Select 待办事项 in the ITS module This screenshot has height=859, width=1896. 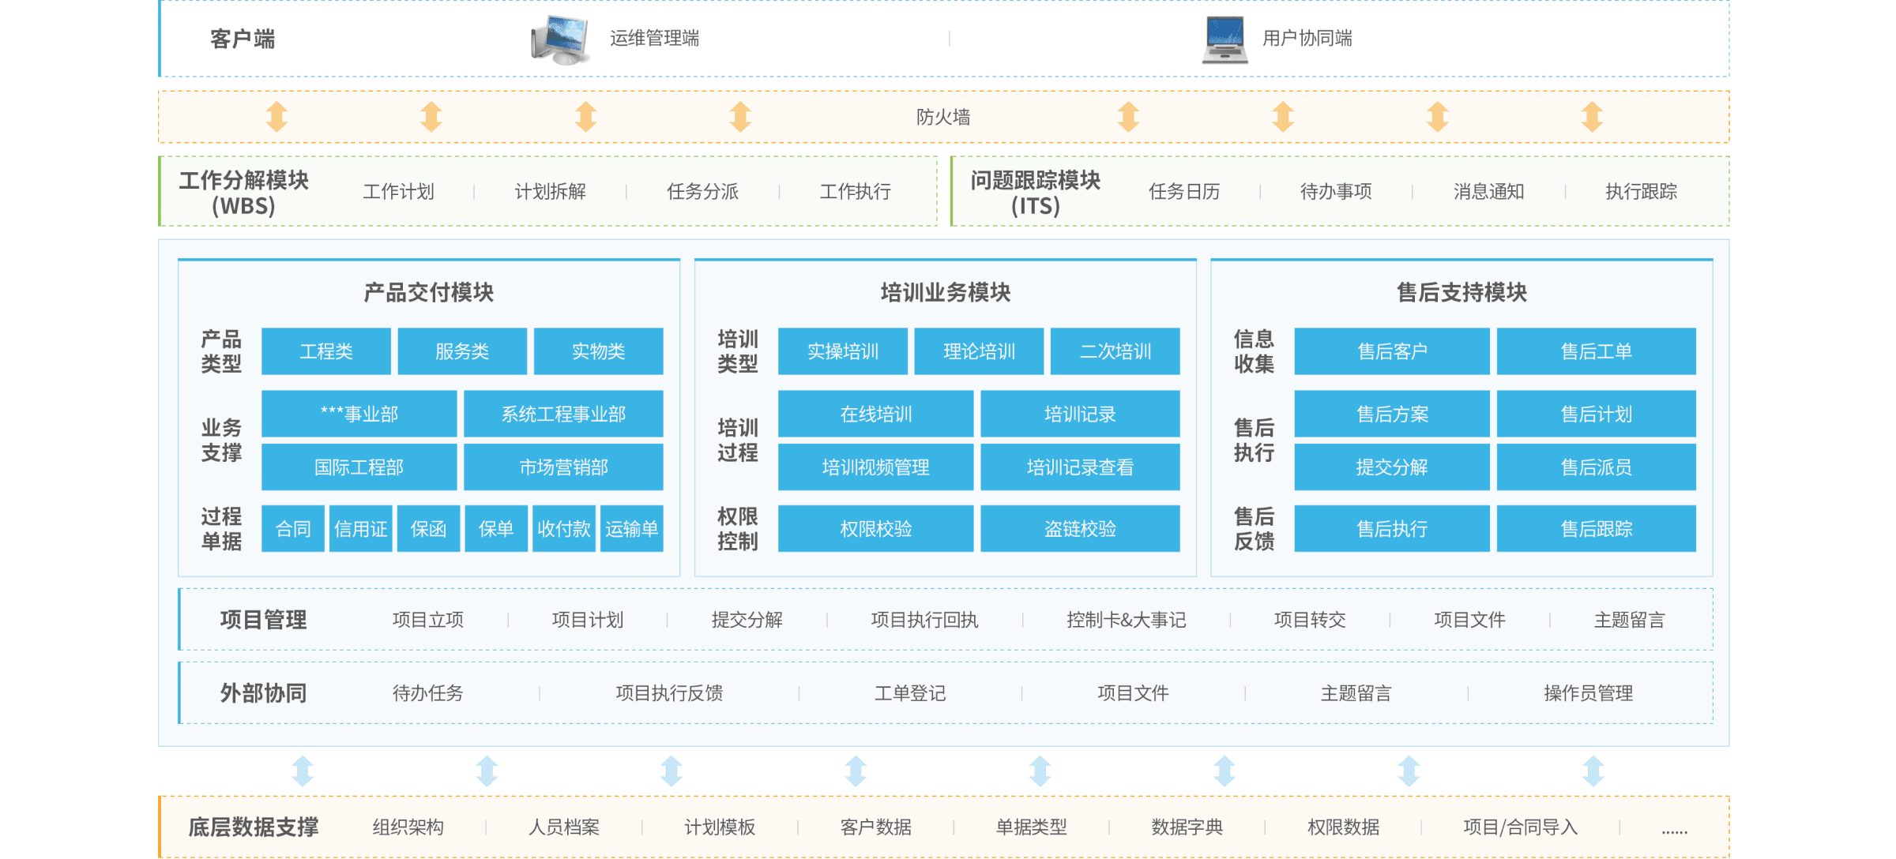1336,192
